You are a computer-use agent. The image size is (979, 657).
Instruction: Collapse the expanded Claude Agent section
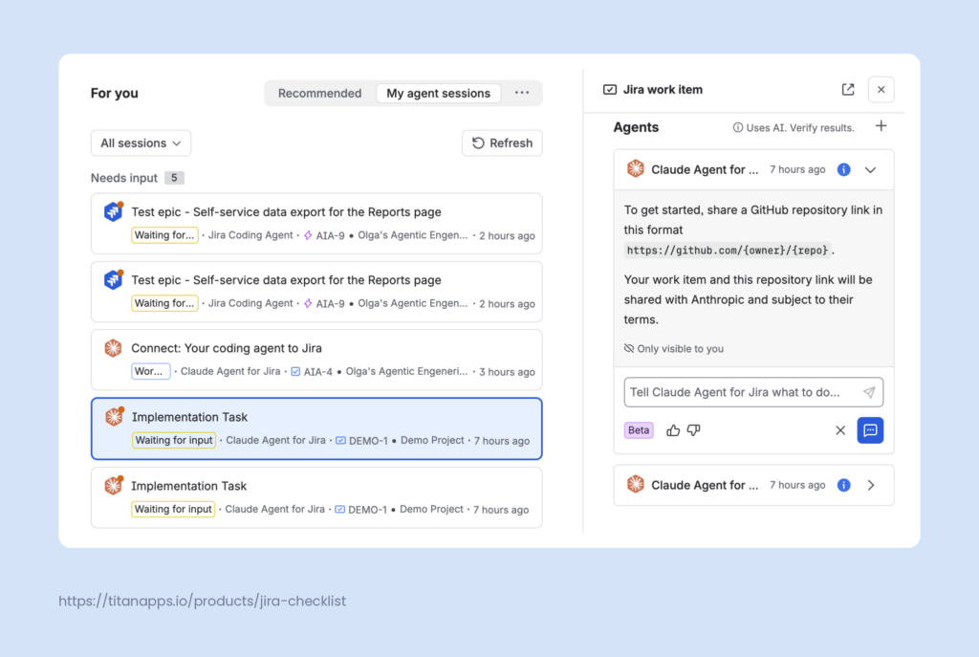pyautogui.click(x=870, y=170)
